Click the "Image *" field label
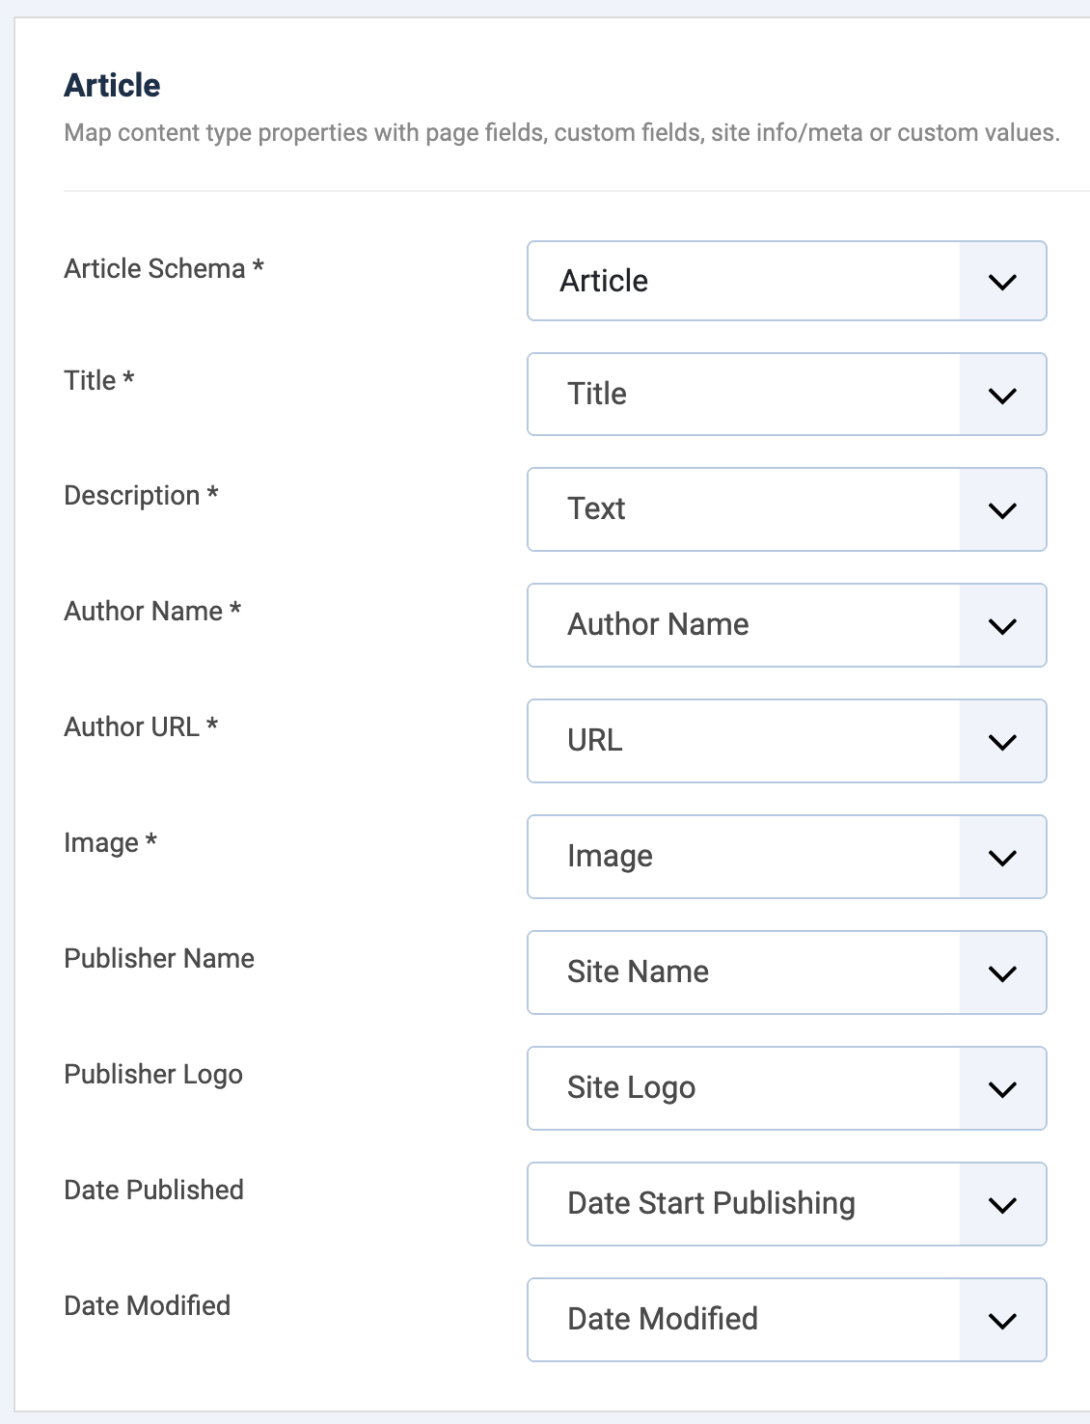Image resolution: width=1090 pixels, height=1424 pixels. tap(110, 842)
